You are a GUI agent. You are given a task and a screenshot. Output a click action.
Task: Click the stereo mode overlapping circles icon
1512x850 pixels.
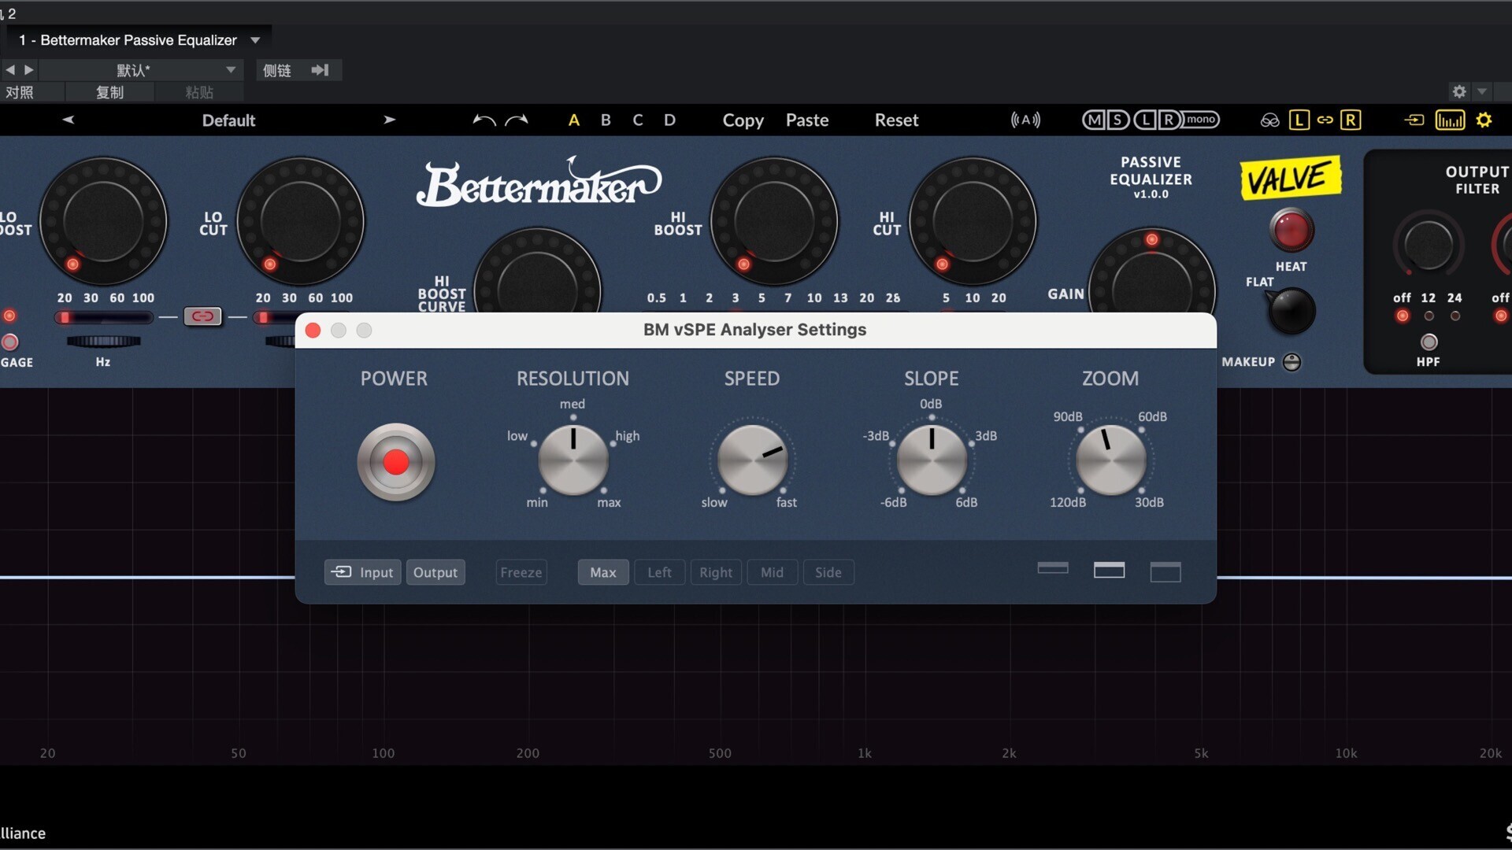[x=1269, y=120]
